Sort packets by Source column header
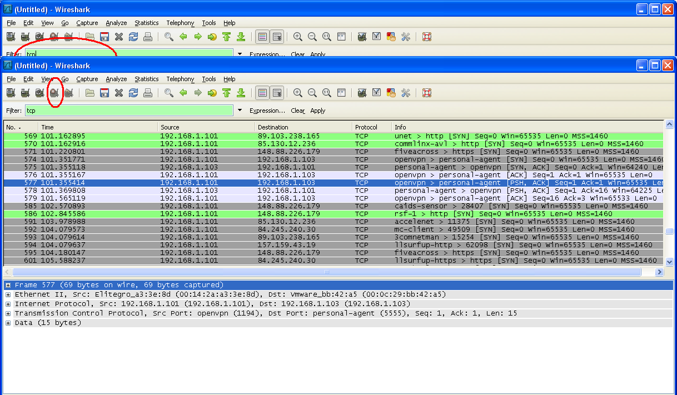The image size is (677, 395). tap(206, 127)
